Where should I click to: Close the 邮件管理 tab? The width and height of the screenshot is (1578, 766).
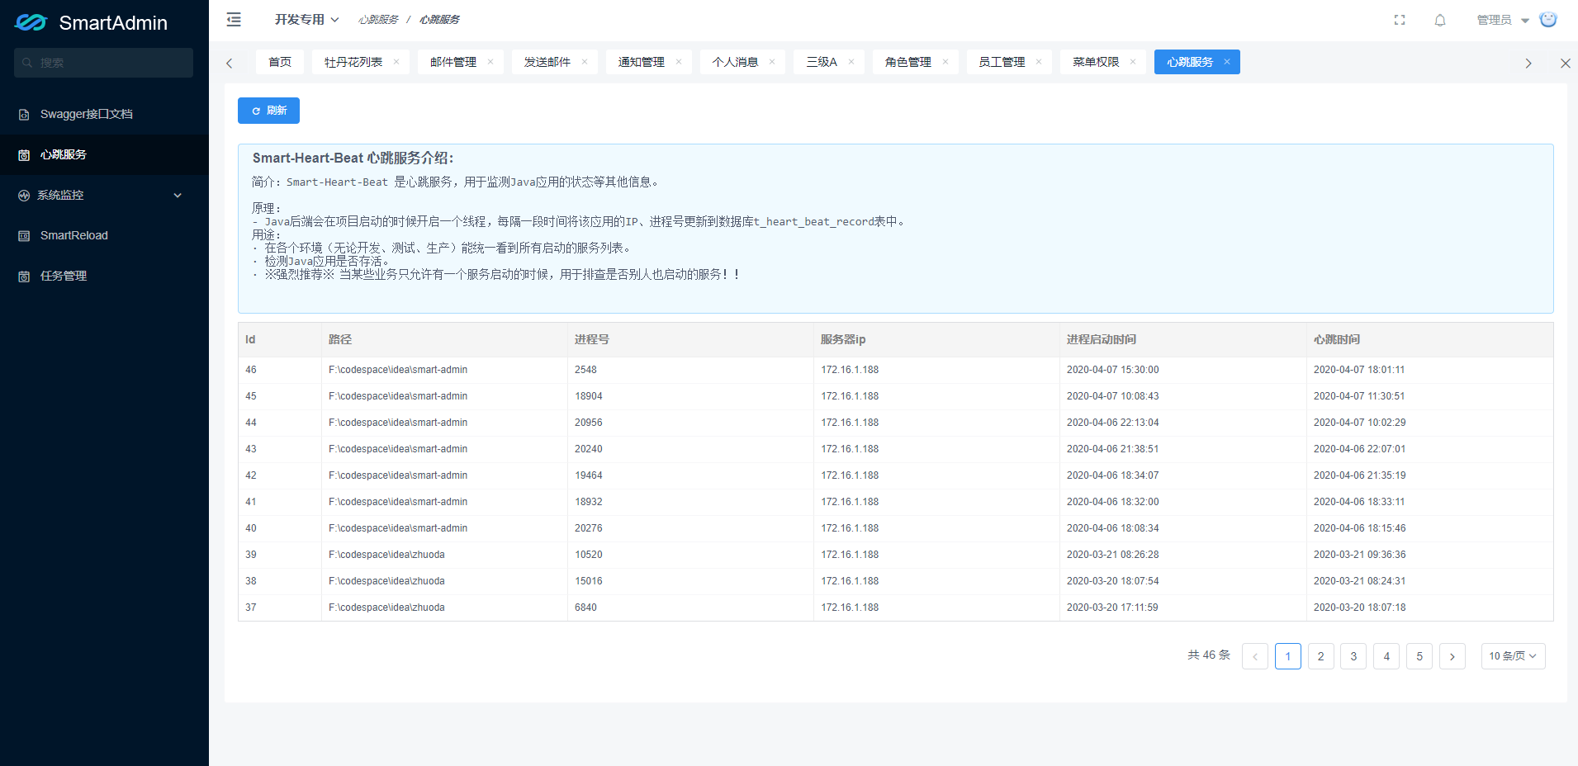[x=490, y=62]
